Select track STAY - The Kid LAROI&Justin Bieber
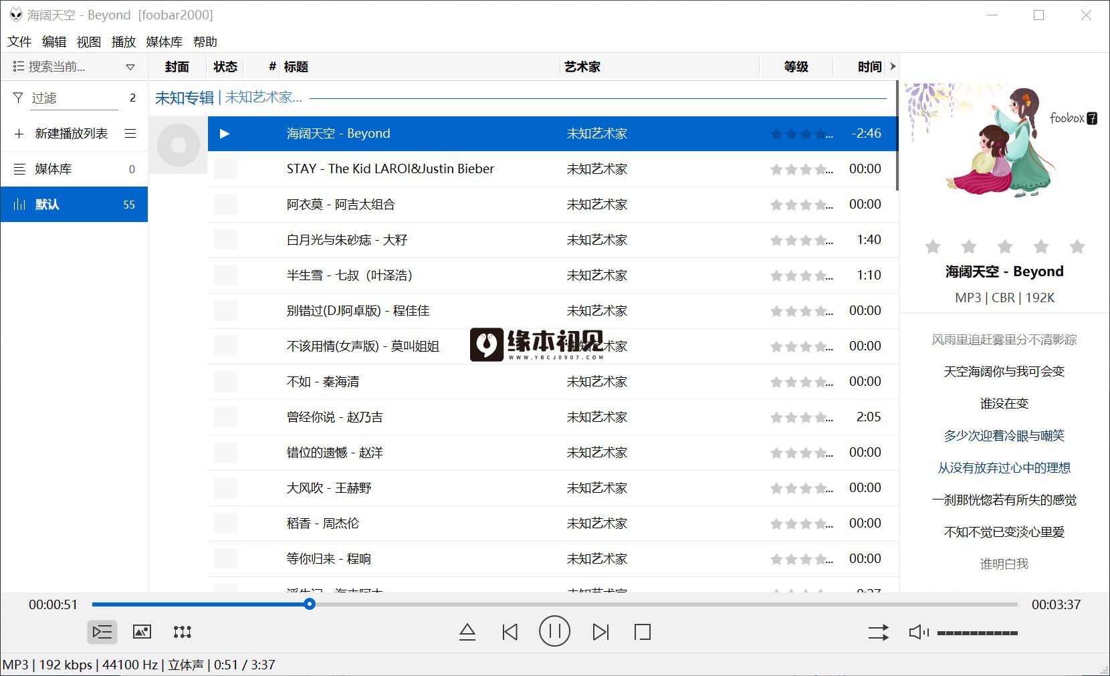 (552, 169)
